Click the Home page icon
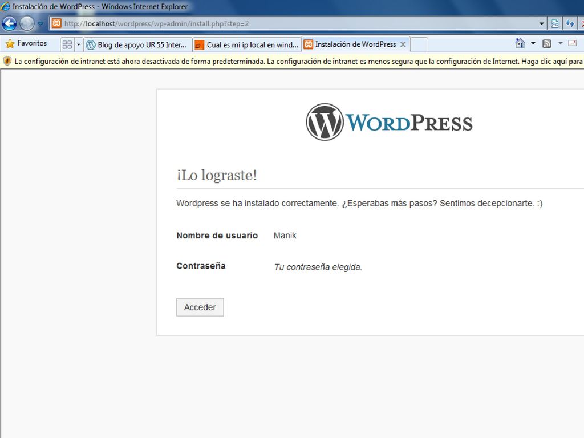The image size is (584, 438). 520,43
